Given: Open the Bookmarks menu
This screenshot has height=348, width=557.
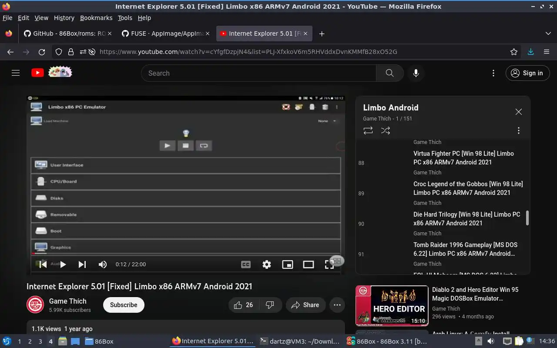Looking at the screenshot, I should coord(96,18).
